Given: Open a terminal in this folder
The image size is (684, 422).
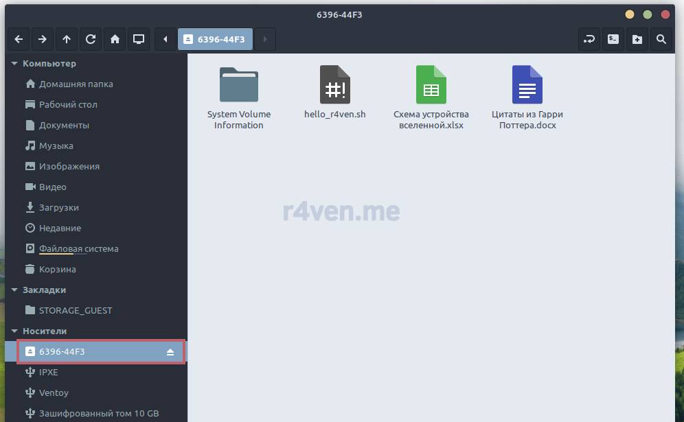Looking at the screenshot, I should pyautogui.click(x=613, y=39).
